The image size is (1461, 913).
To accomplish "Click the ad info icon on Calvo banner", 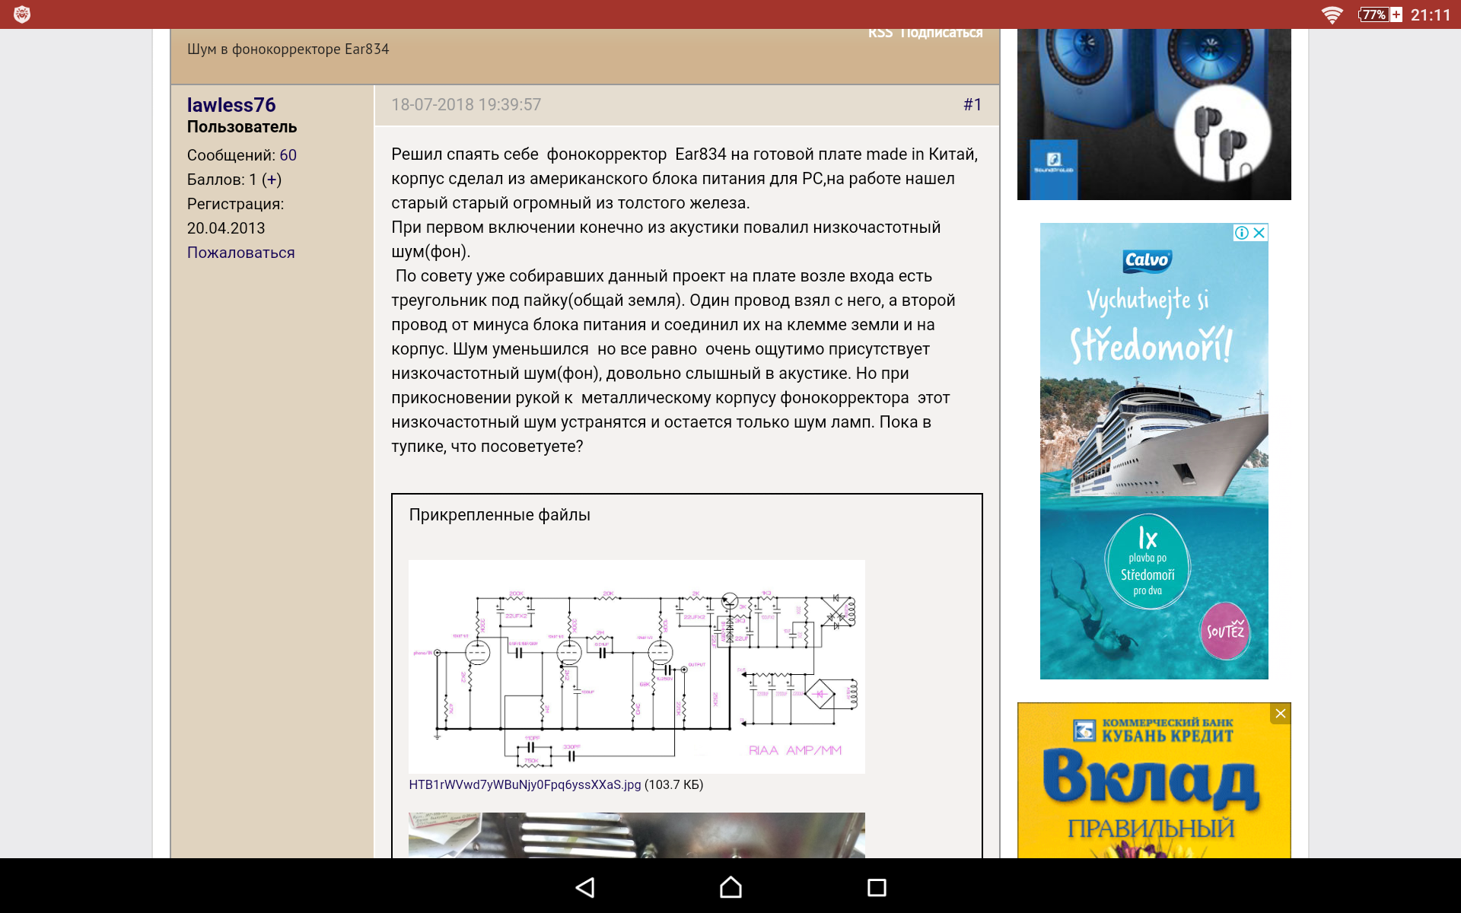I will pyautogui.click(x=1242, y=233).
